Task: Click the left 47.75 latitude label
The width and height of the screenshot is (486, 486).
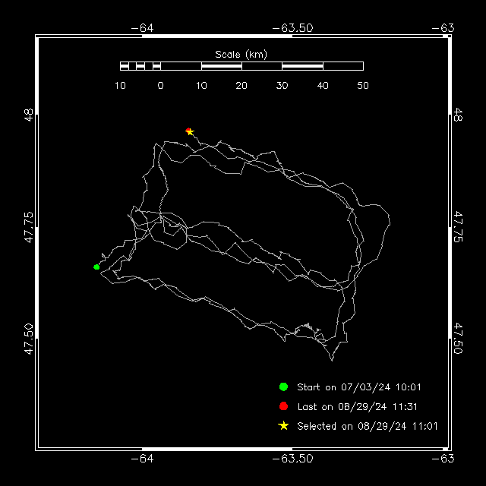Action: point(29,227)
